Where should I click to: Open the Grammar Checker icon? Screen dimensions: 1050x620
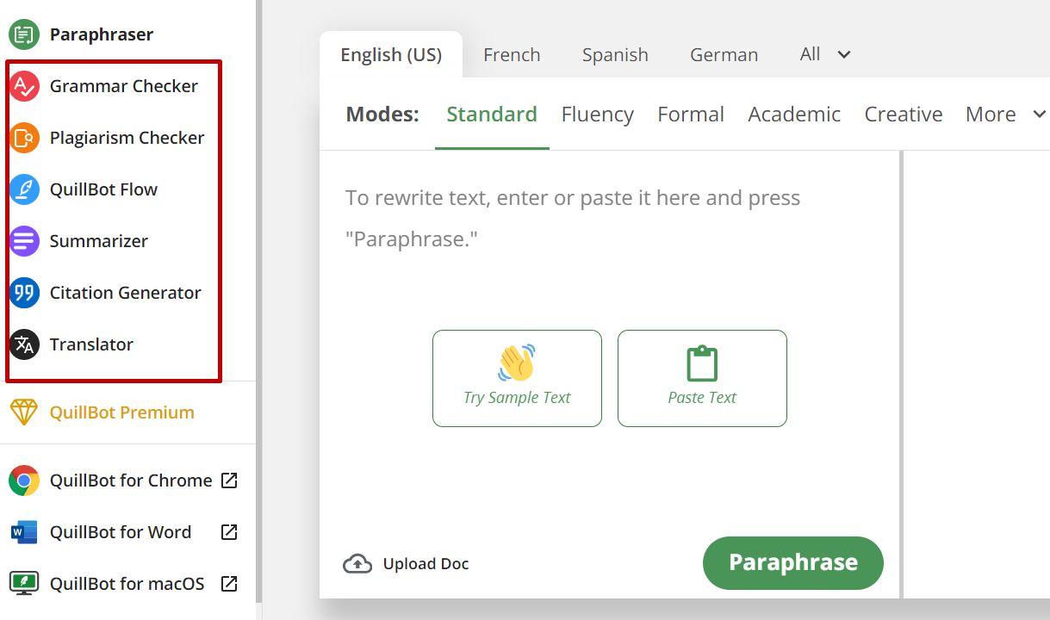pos(24,86)
